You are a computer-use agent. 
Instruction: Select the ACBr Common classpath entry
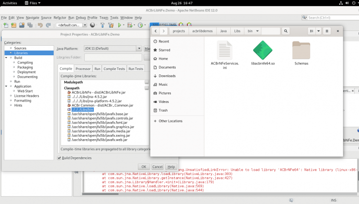pyautogui.click(x=102, y=105)
